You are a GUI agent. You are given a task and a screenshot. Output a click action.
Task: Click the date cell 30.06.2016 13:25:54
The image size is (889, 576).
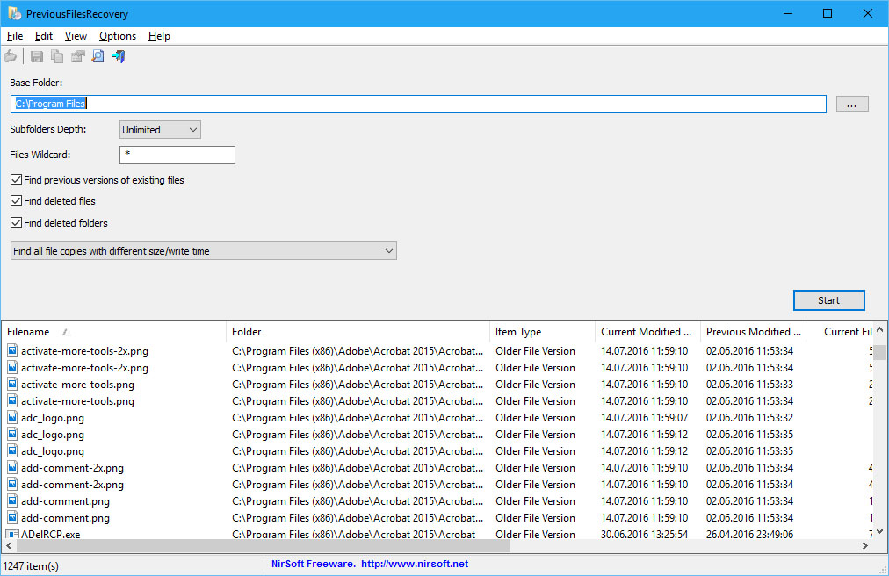(645, 534)
